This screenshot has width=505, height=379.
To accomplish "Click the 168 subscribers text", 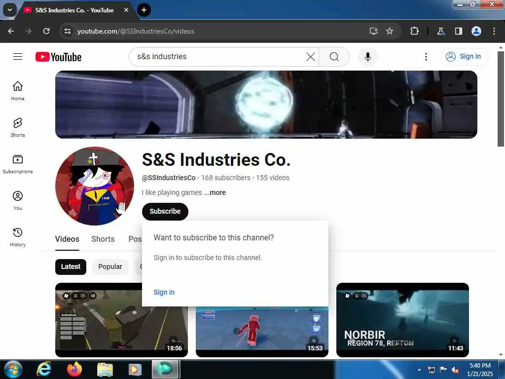I will [226, 178].
